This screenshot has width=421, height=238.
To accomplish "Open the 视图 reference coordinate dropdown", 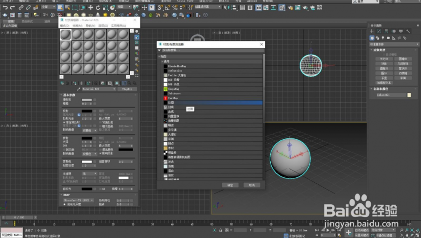I will pyautogui.click(x=124, y=7).
